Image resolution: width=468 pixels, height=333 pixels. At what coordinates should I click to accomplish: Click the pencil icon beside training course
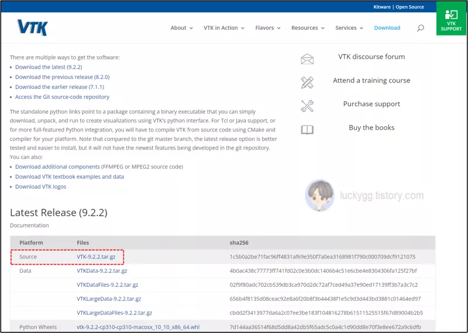coord(307,82)
